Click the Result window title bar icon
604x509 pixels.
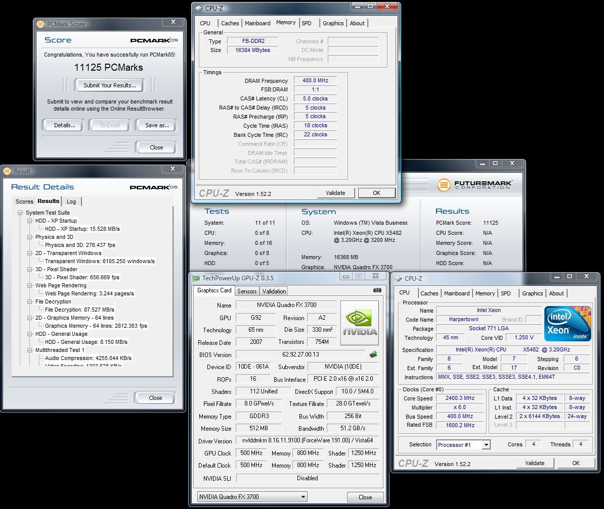point(7,171)
